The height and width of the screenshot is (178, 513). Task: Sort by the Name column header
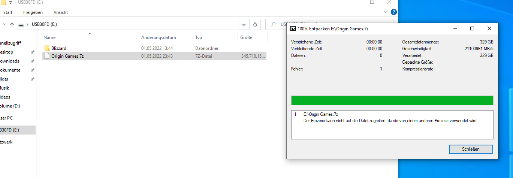(49, 37)
